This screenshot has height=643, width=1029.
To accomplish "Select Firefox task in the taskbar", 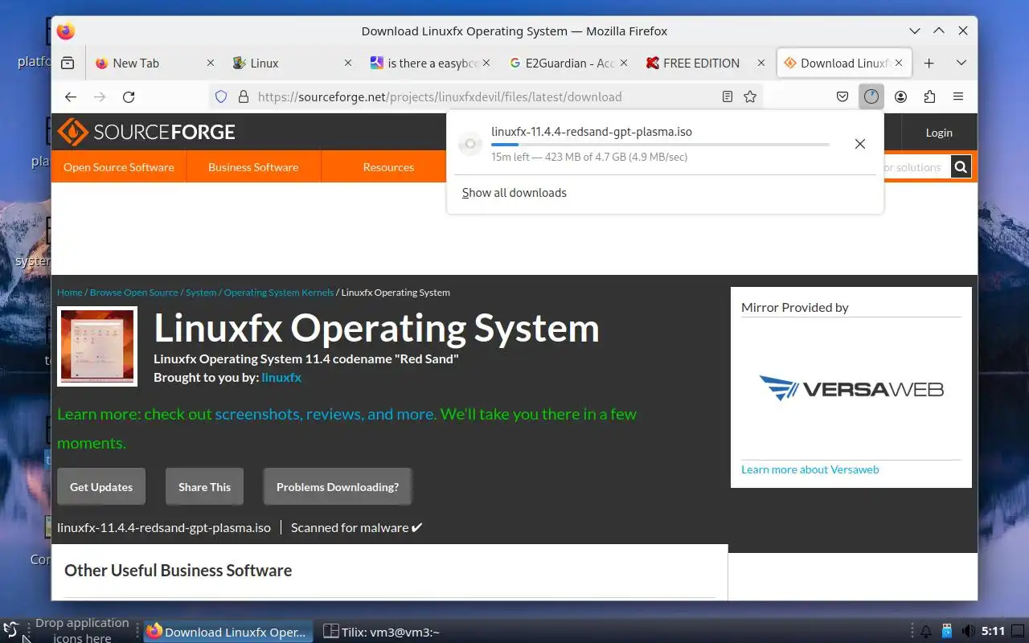I will click(x=229, y=632).
